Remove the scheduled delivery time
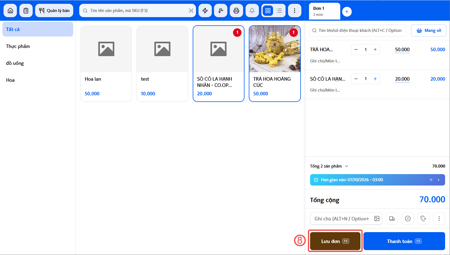The width and height of the screenshot is (450, 255). 431,180
